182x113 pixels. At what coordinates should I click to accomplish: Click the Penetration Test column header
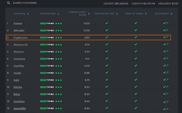click(104, 14)
